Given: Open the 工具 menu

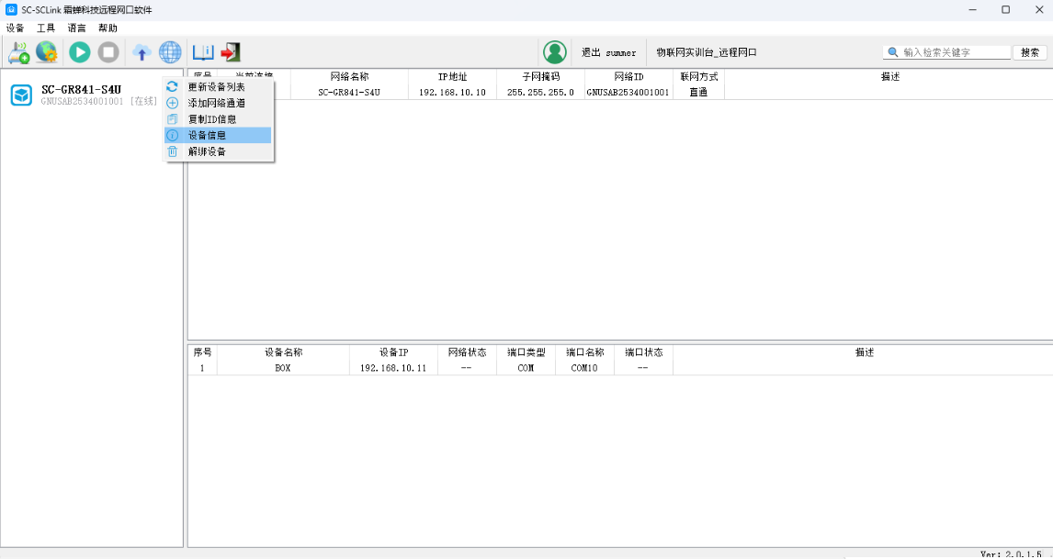Looking at the screenshot, I should [x=46, y=28].
